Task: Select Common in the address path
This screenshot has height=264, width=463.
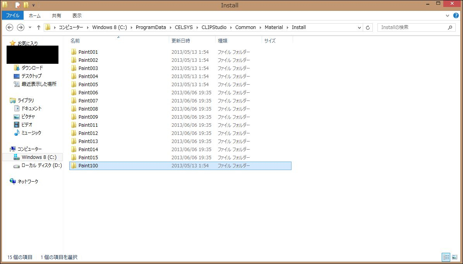Action: [245, 27]
